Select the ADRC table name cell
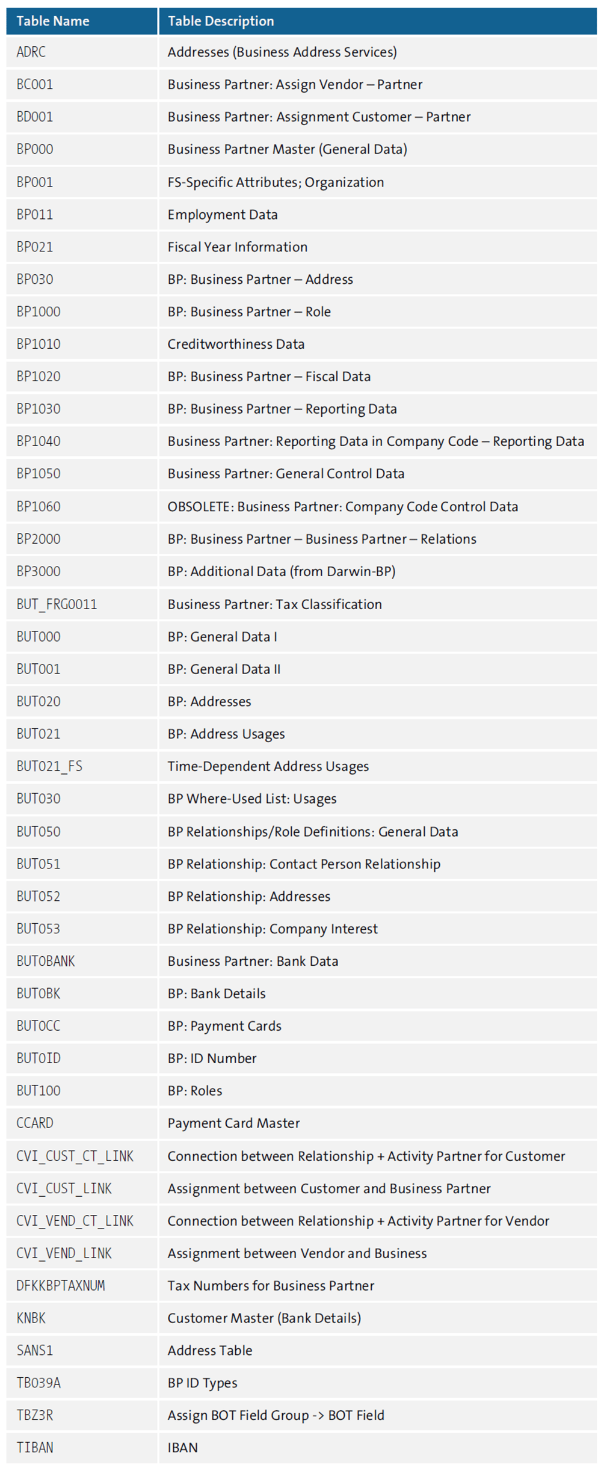 pos(31,52)
